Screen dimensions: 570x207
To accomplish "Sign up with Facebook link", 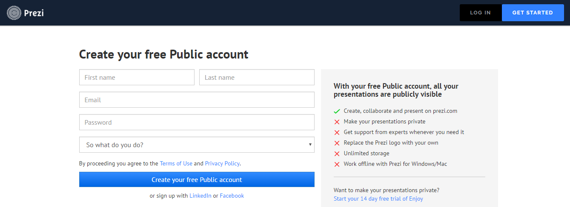I will (x=232, y=196).
